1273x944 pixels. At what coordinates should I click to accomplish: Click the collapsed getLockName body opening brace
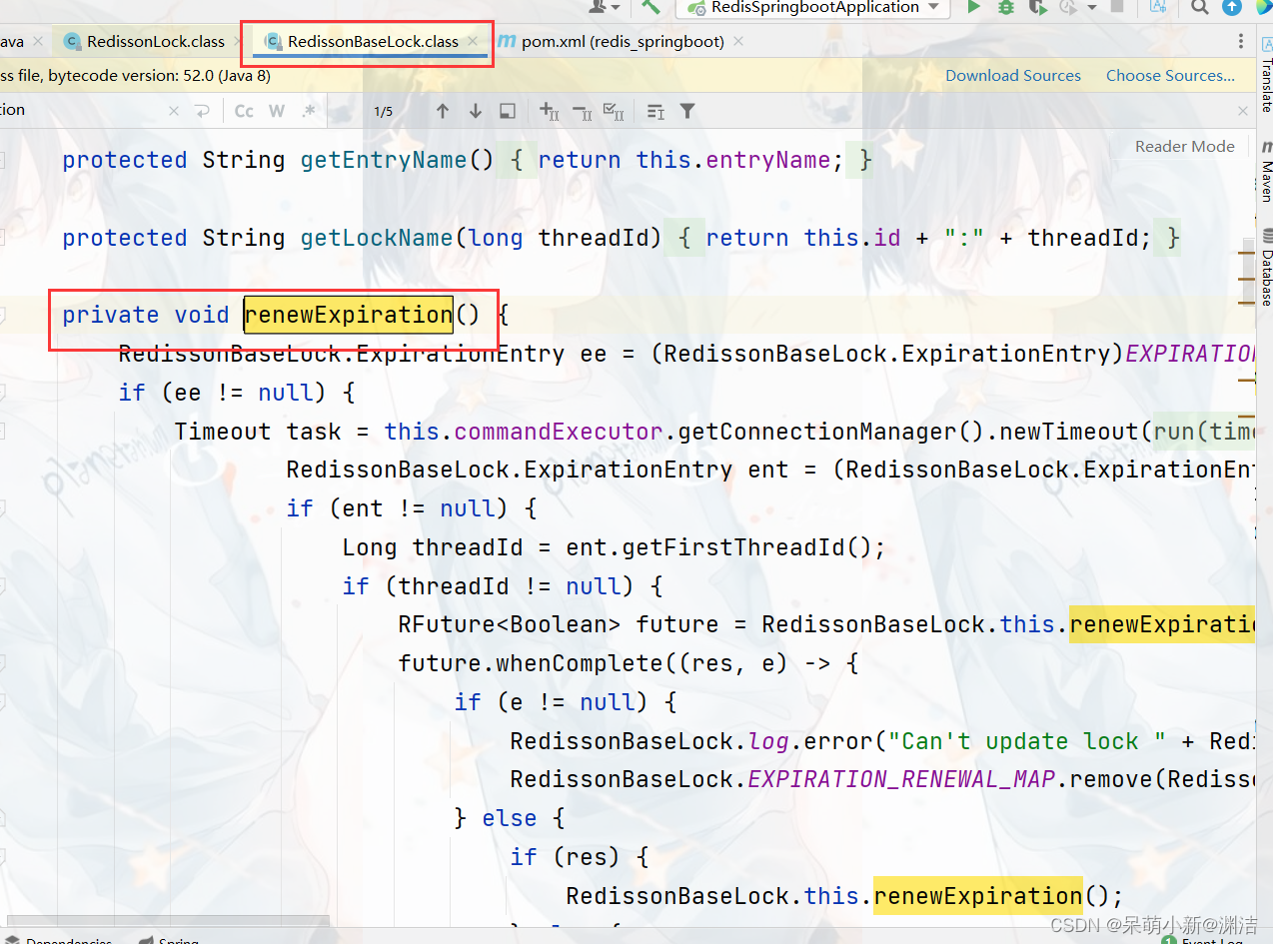[x=685, y=238]
